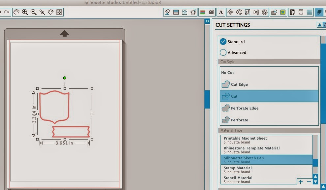The image size is (326, 190).
Task: Choose the Cut style option
Action: (269, 96)
